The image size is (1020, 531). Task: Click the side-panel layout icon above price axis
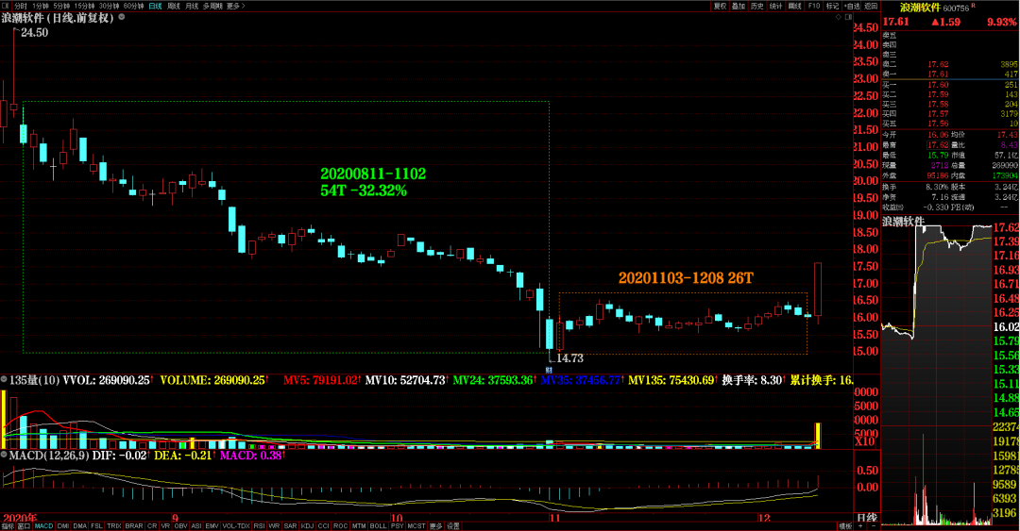tap(848, 17)
